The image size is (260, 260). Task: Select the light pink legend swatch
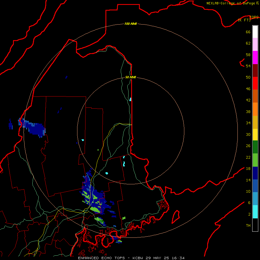pyautogui.click(x=255, y=44)
